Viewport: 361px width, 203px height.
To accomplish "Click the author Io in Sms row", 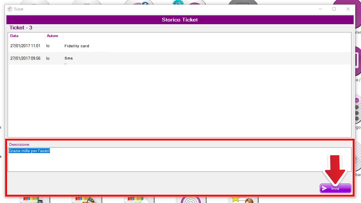I will pos(48,58).
